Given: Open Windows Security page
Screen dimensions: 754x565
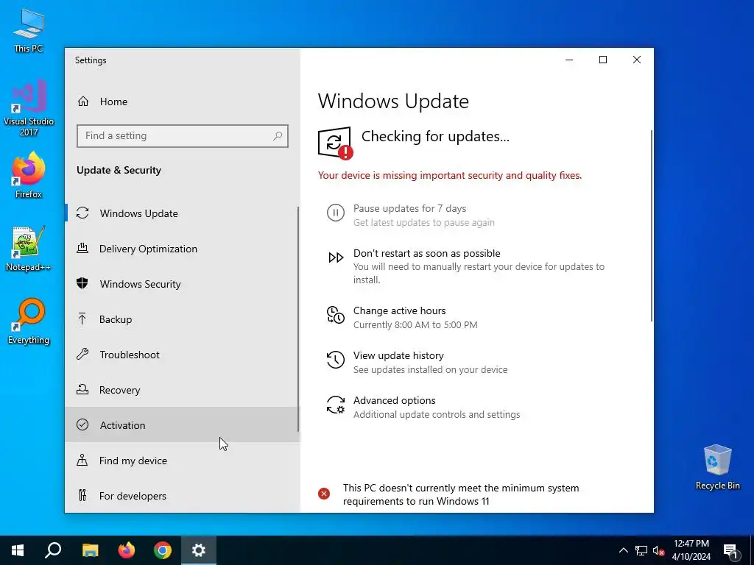Looking at the screenshot, I should pyautogui.click(x=183, y=284).
